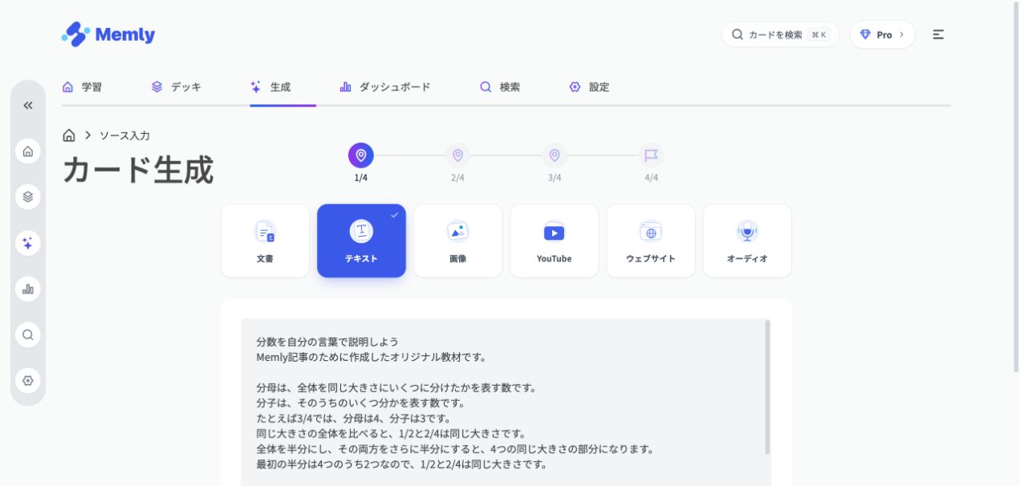Screen dimensions: 1020x486
Task: Click the line starting 分子は、そのうちの
Action: [360, 403]
